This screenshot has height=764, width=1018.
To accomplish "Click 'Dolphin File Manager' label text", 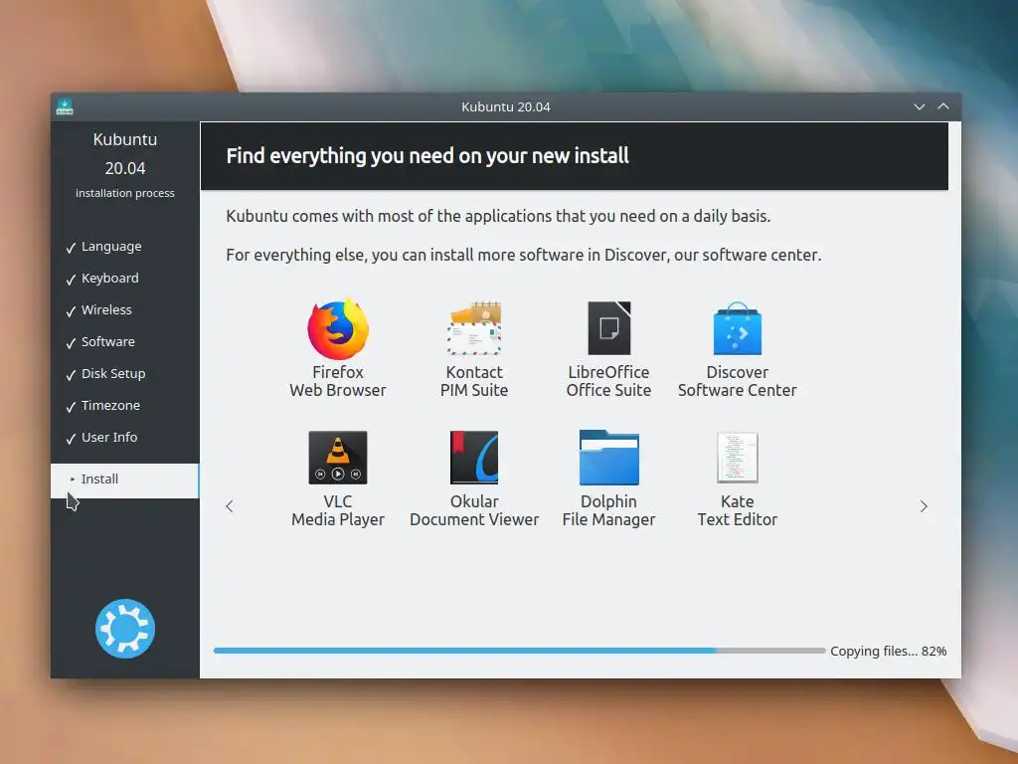I will click(x=609, y=510).
